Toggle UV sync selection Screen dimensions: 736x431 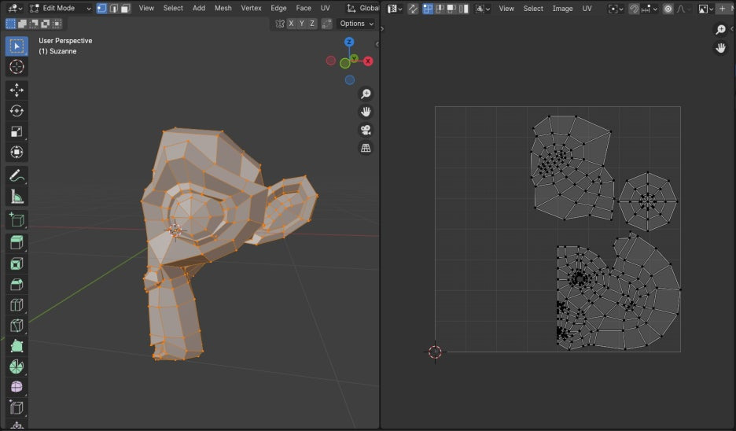(413, 9)
